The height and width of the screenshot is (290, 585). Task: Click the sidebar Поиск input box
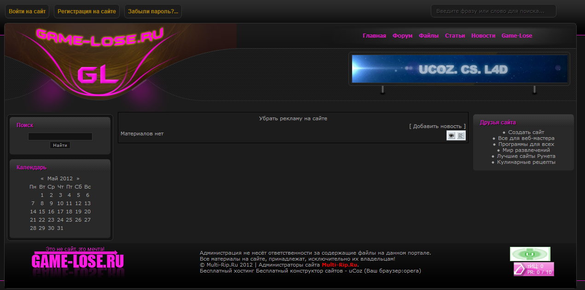coord(60,136)
